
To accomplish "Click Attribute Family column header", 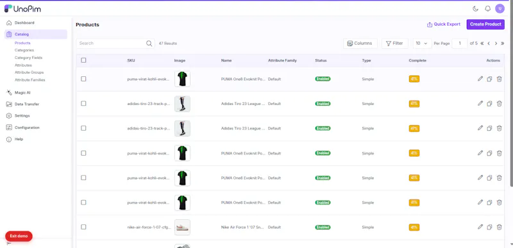I will pos(282,60).
